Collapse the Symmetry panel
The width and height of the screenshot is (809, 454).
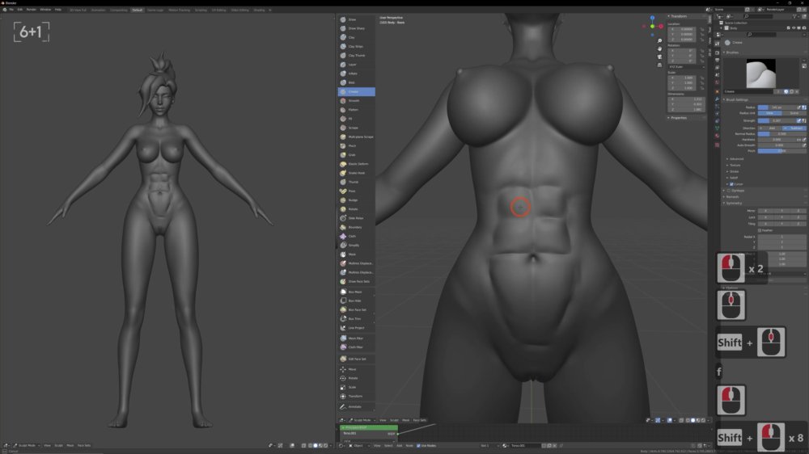734,203
